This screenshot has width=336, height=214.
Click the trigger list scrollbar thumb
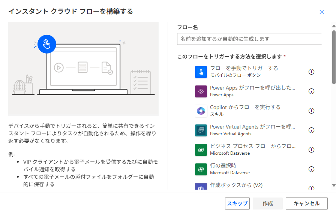click(x=334, y=57)
